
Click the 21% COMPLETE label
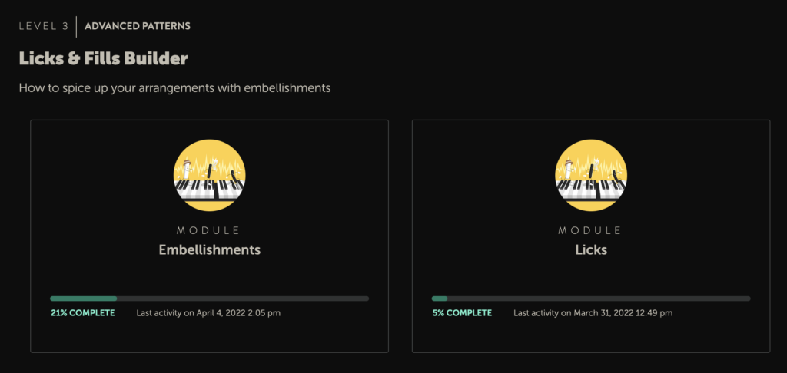point(82,313)
